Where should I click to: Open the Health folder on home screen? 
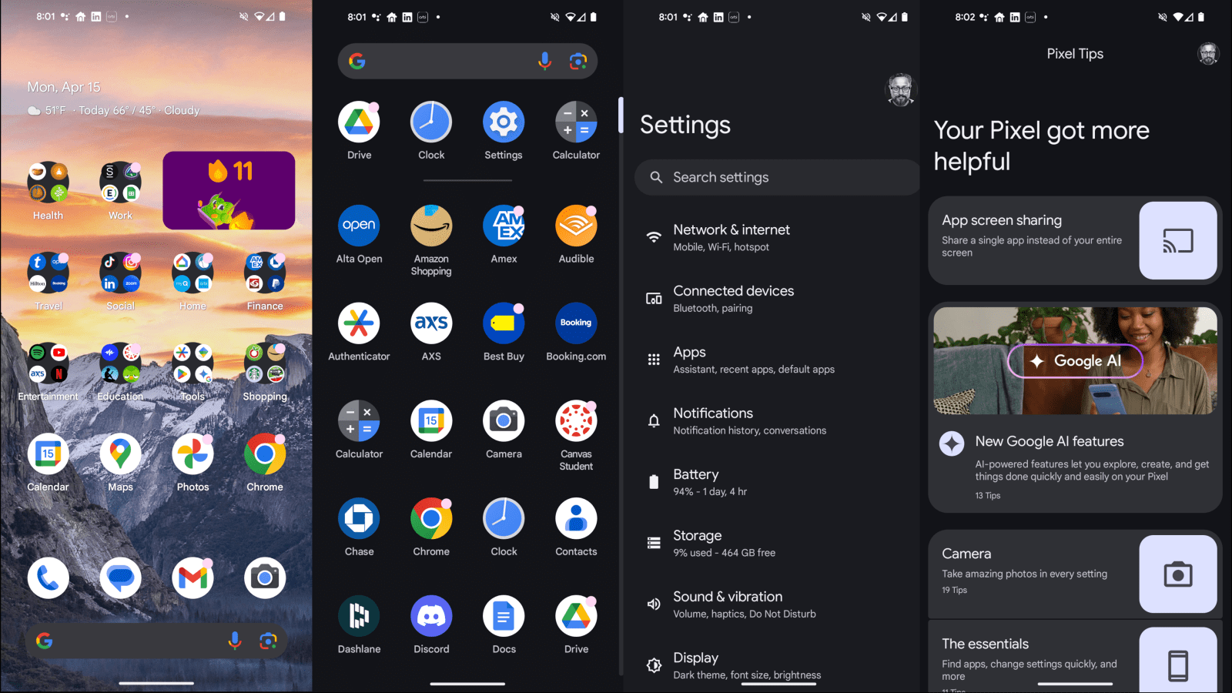48,182
